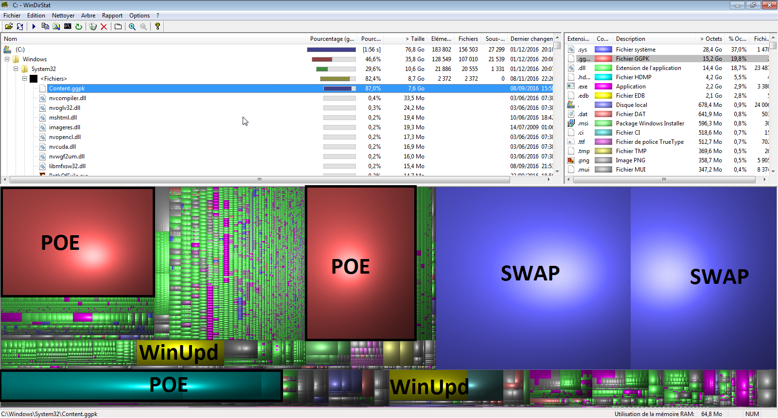The image size is (778, 418).
Task: Click the yellow Help question mark icon
Action: (x=158, y=27)
